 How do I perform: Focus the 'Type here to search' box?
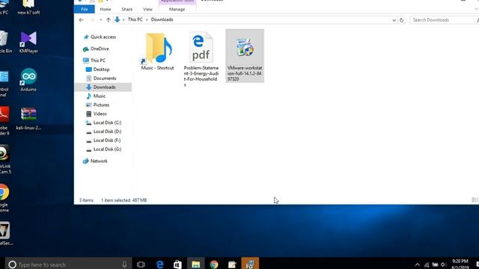click(x=69, y=264)
